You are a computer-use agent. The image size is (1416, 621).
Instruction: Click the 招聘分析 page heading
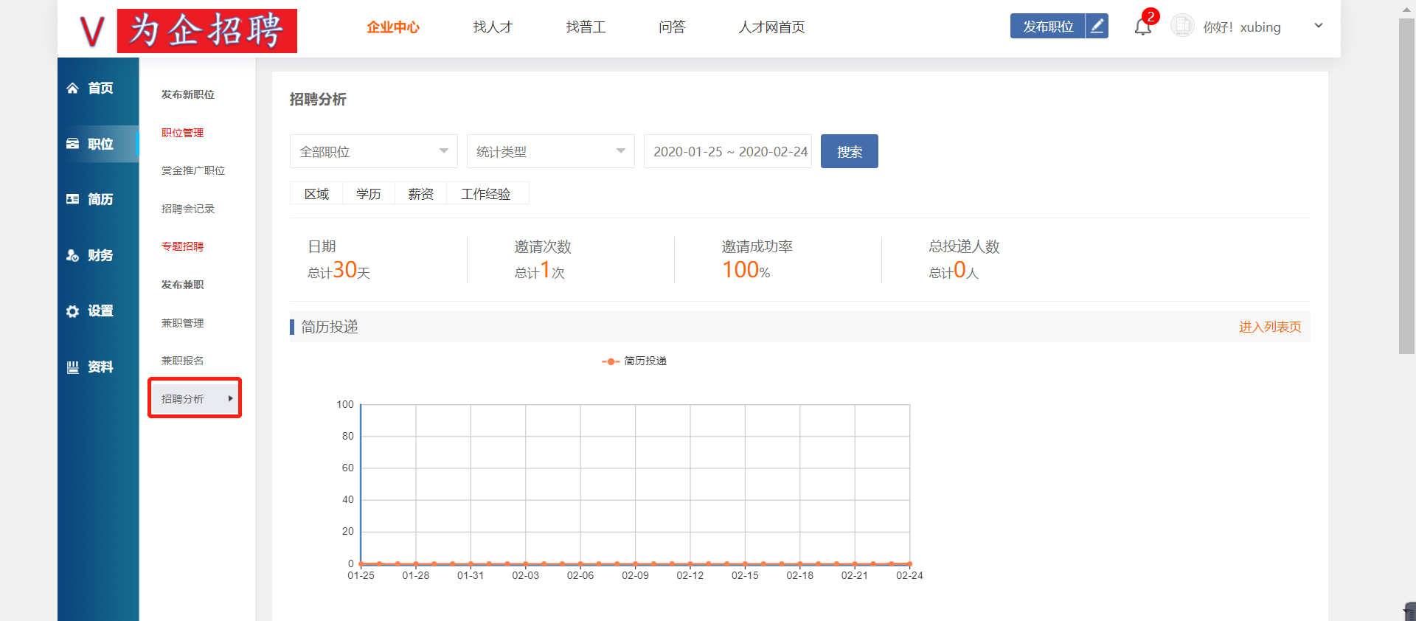tap(318, 100)
